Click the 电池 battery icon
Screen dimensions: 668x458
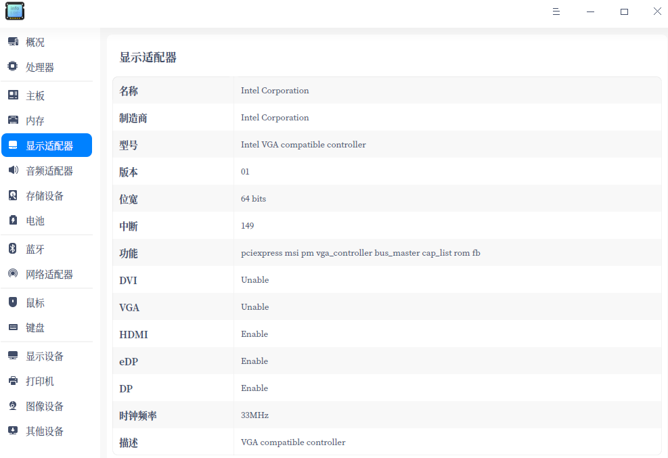click(14, 220)
